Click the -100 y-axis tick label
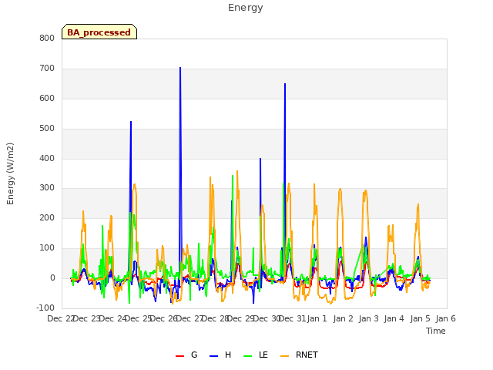The height and width of the screenshot is (370, 493). [x=45, y=308]
